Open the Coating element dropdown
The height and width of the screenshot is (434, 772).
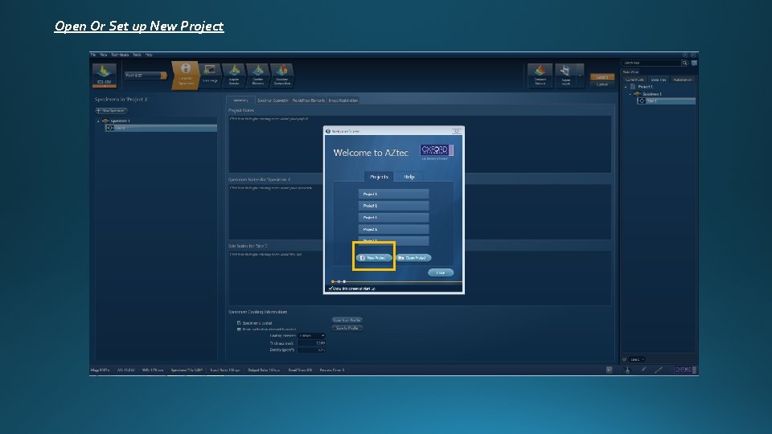[311, 336]
